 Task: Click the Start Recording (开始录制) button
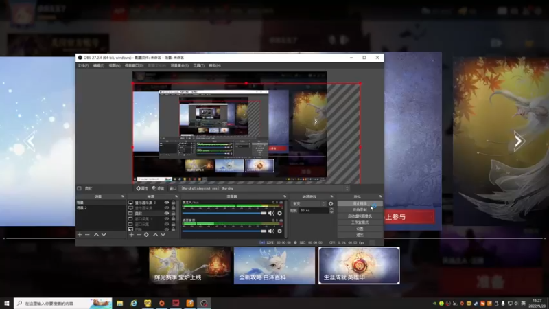pyautogui.click(x=360, y=210)
